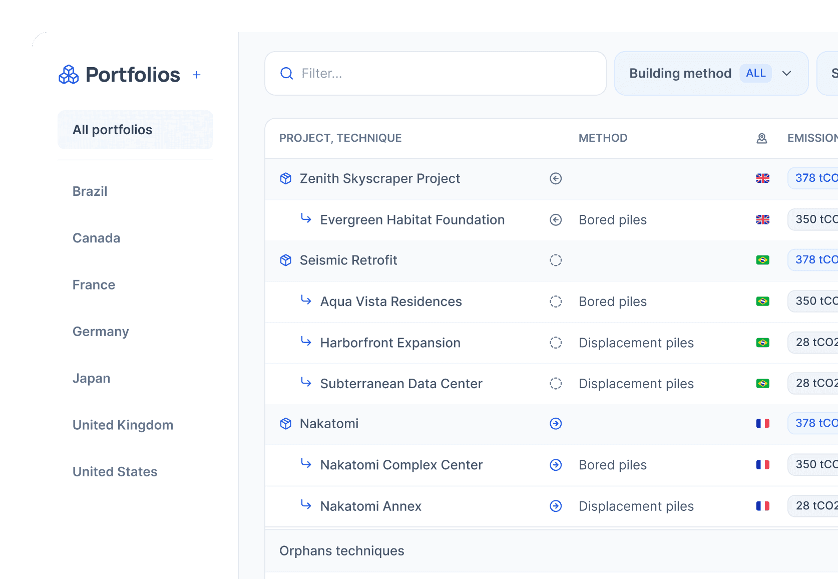
Task: Select All portfolios in sidebar
Action: [x=135, y=130]
